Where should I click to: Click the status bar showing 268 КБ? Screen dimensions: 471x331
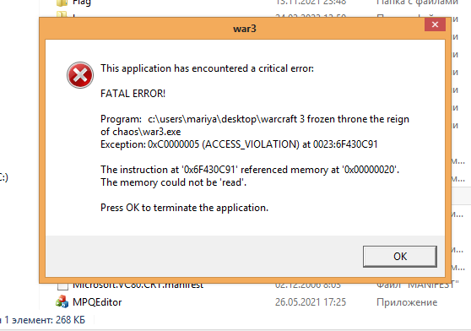coord(42,320)
